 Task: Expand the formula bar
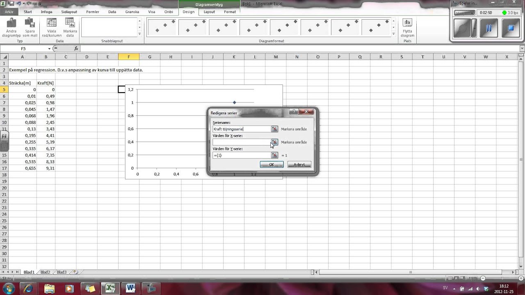pyautogui.click(x=521, y=48)
